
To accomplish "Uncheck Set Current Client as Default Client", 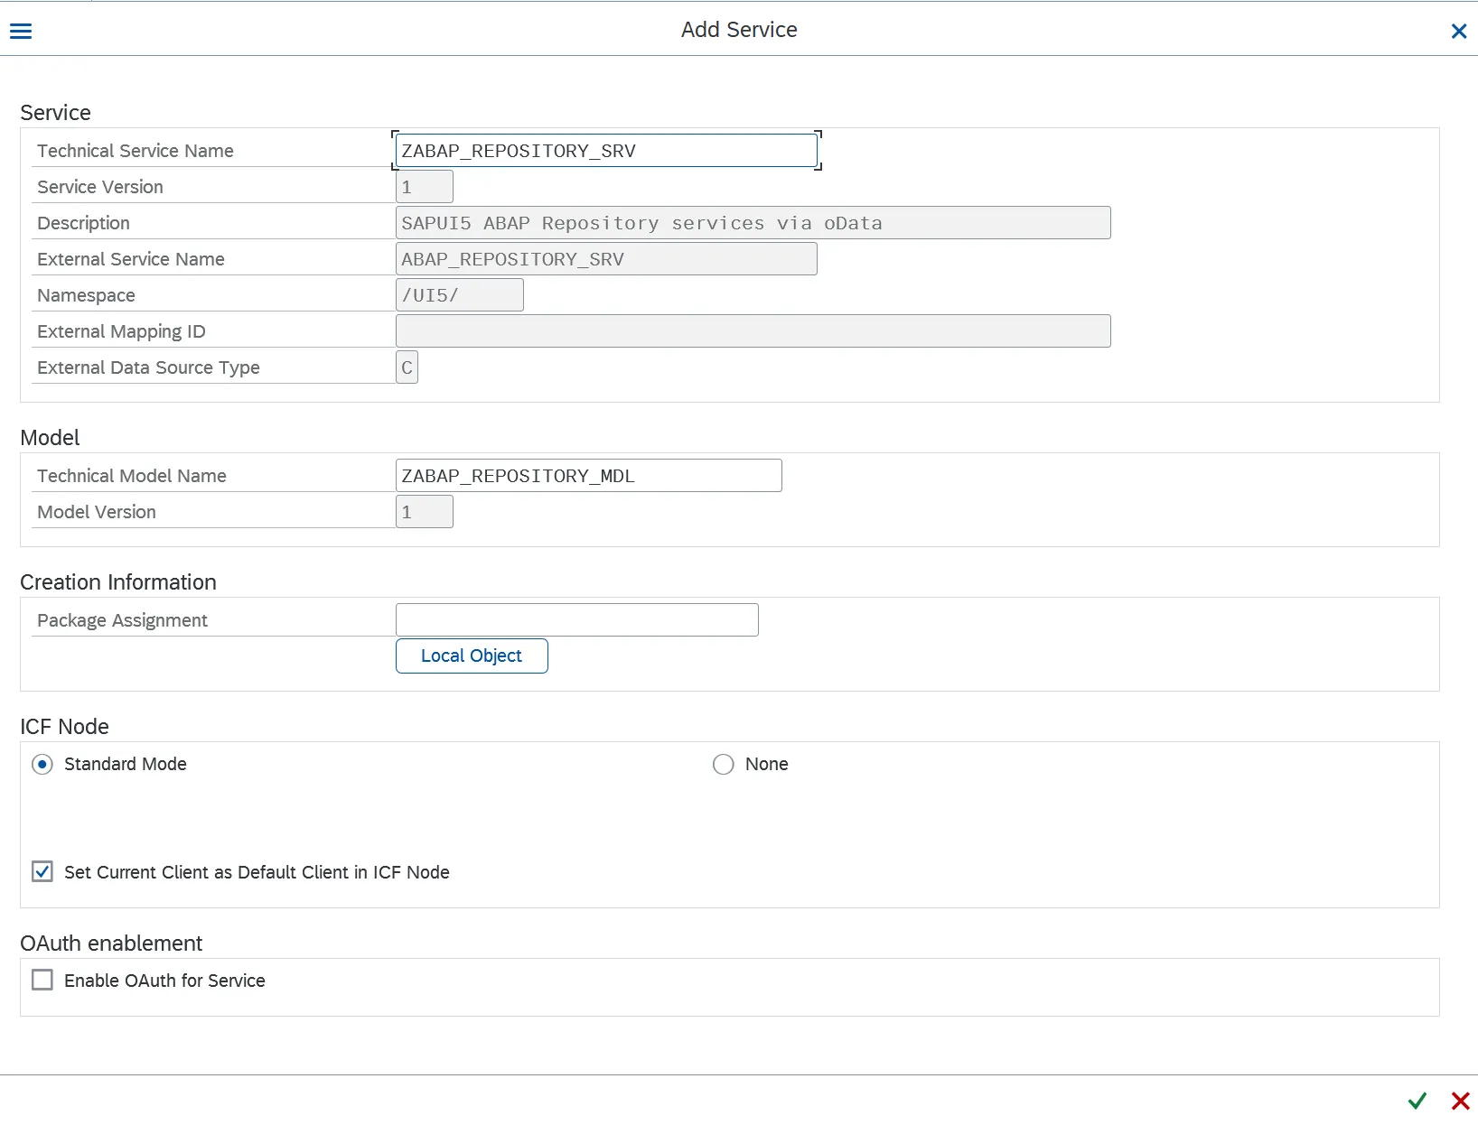I will click(x=42, y=872).
